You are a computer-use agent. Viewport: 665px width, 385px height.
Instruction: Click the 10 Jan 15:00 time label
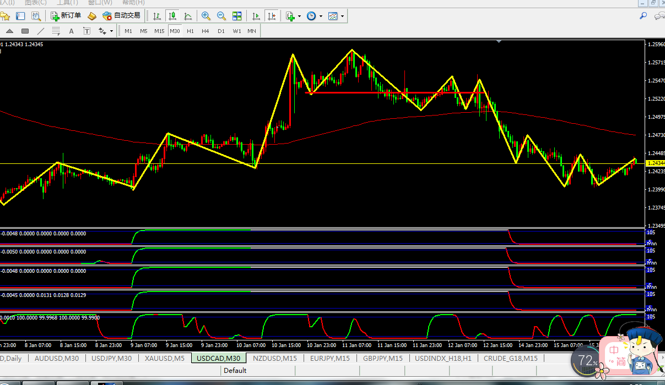coord(286,345)
